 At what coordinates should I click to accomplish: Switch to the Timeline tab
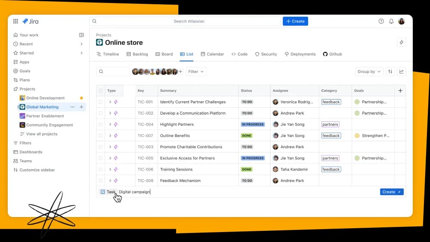(108, 54)
